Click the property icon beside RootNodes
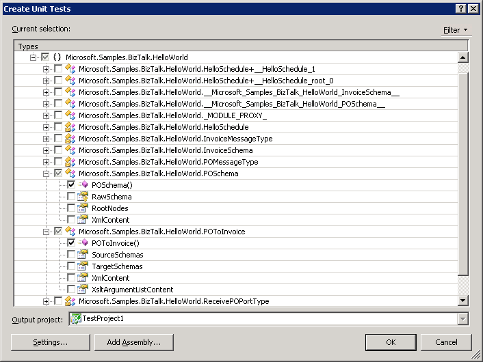 [x=83, y=208]
